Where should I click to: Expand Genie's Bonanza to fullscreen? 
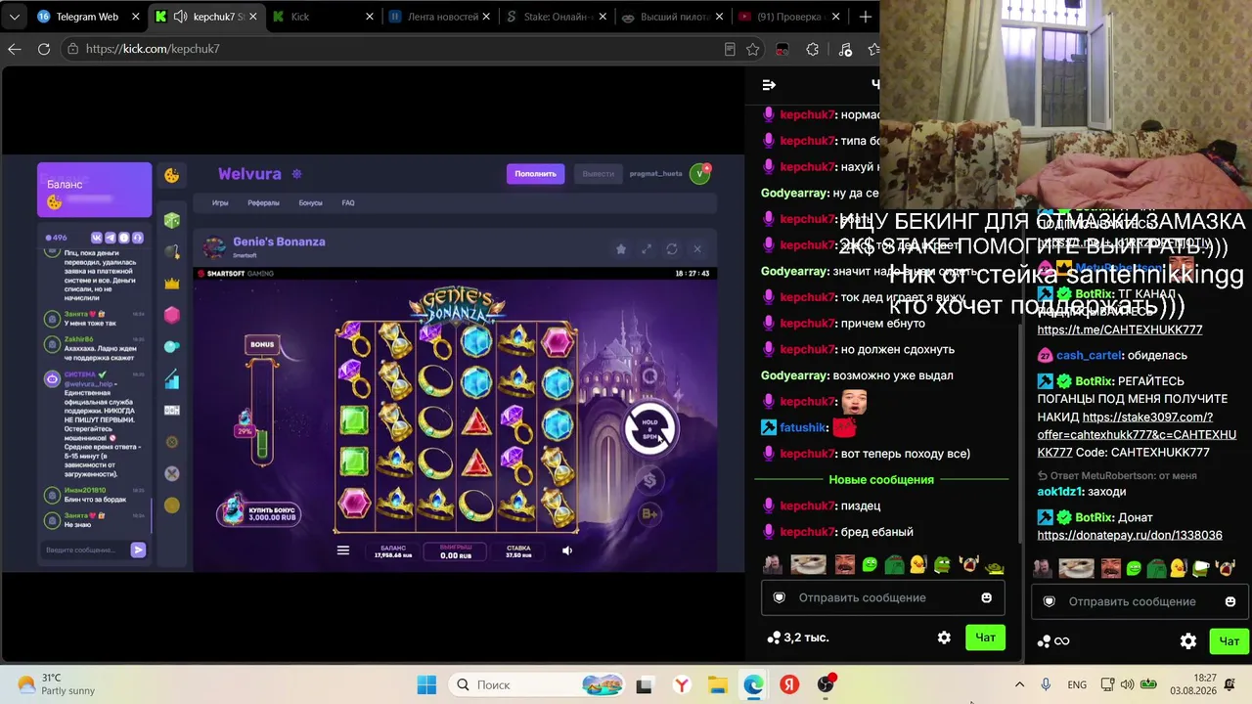646,249
